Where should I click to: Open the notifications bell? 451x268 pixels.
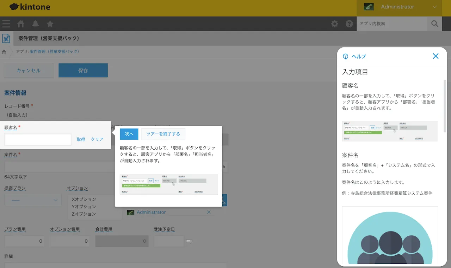point(36,24)
